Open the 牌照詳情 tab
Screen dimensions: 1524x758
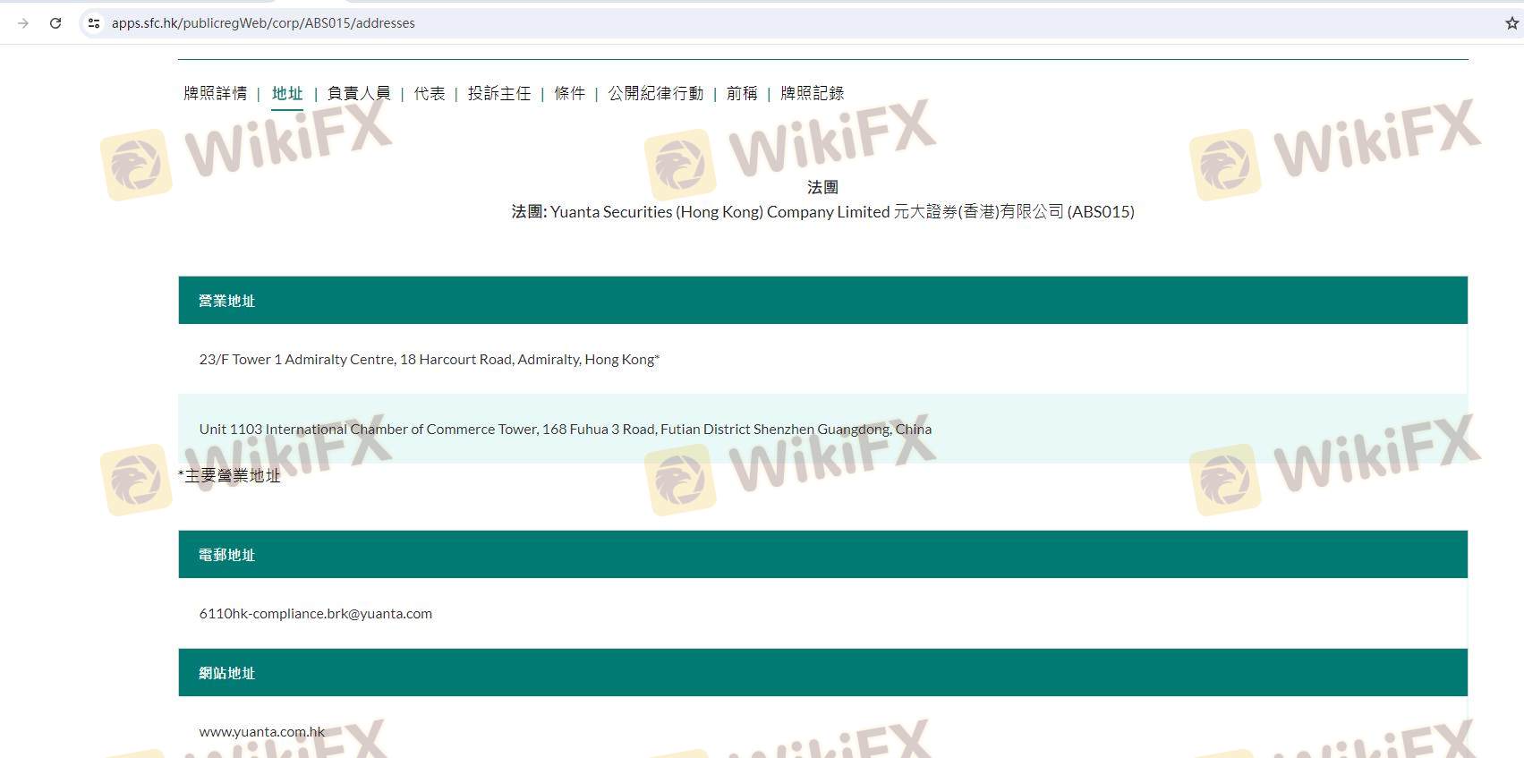tap(215, 93)
